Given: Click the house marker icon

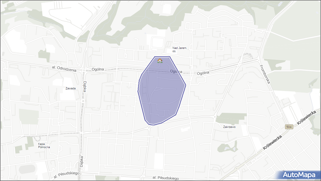Looking at the screenshot, I should point(160,61).
